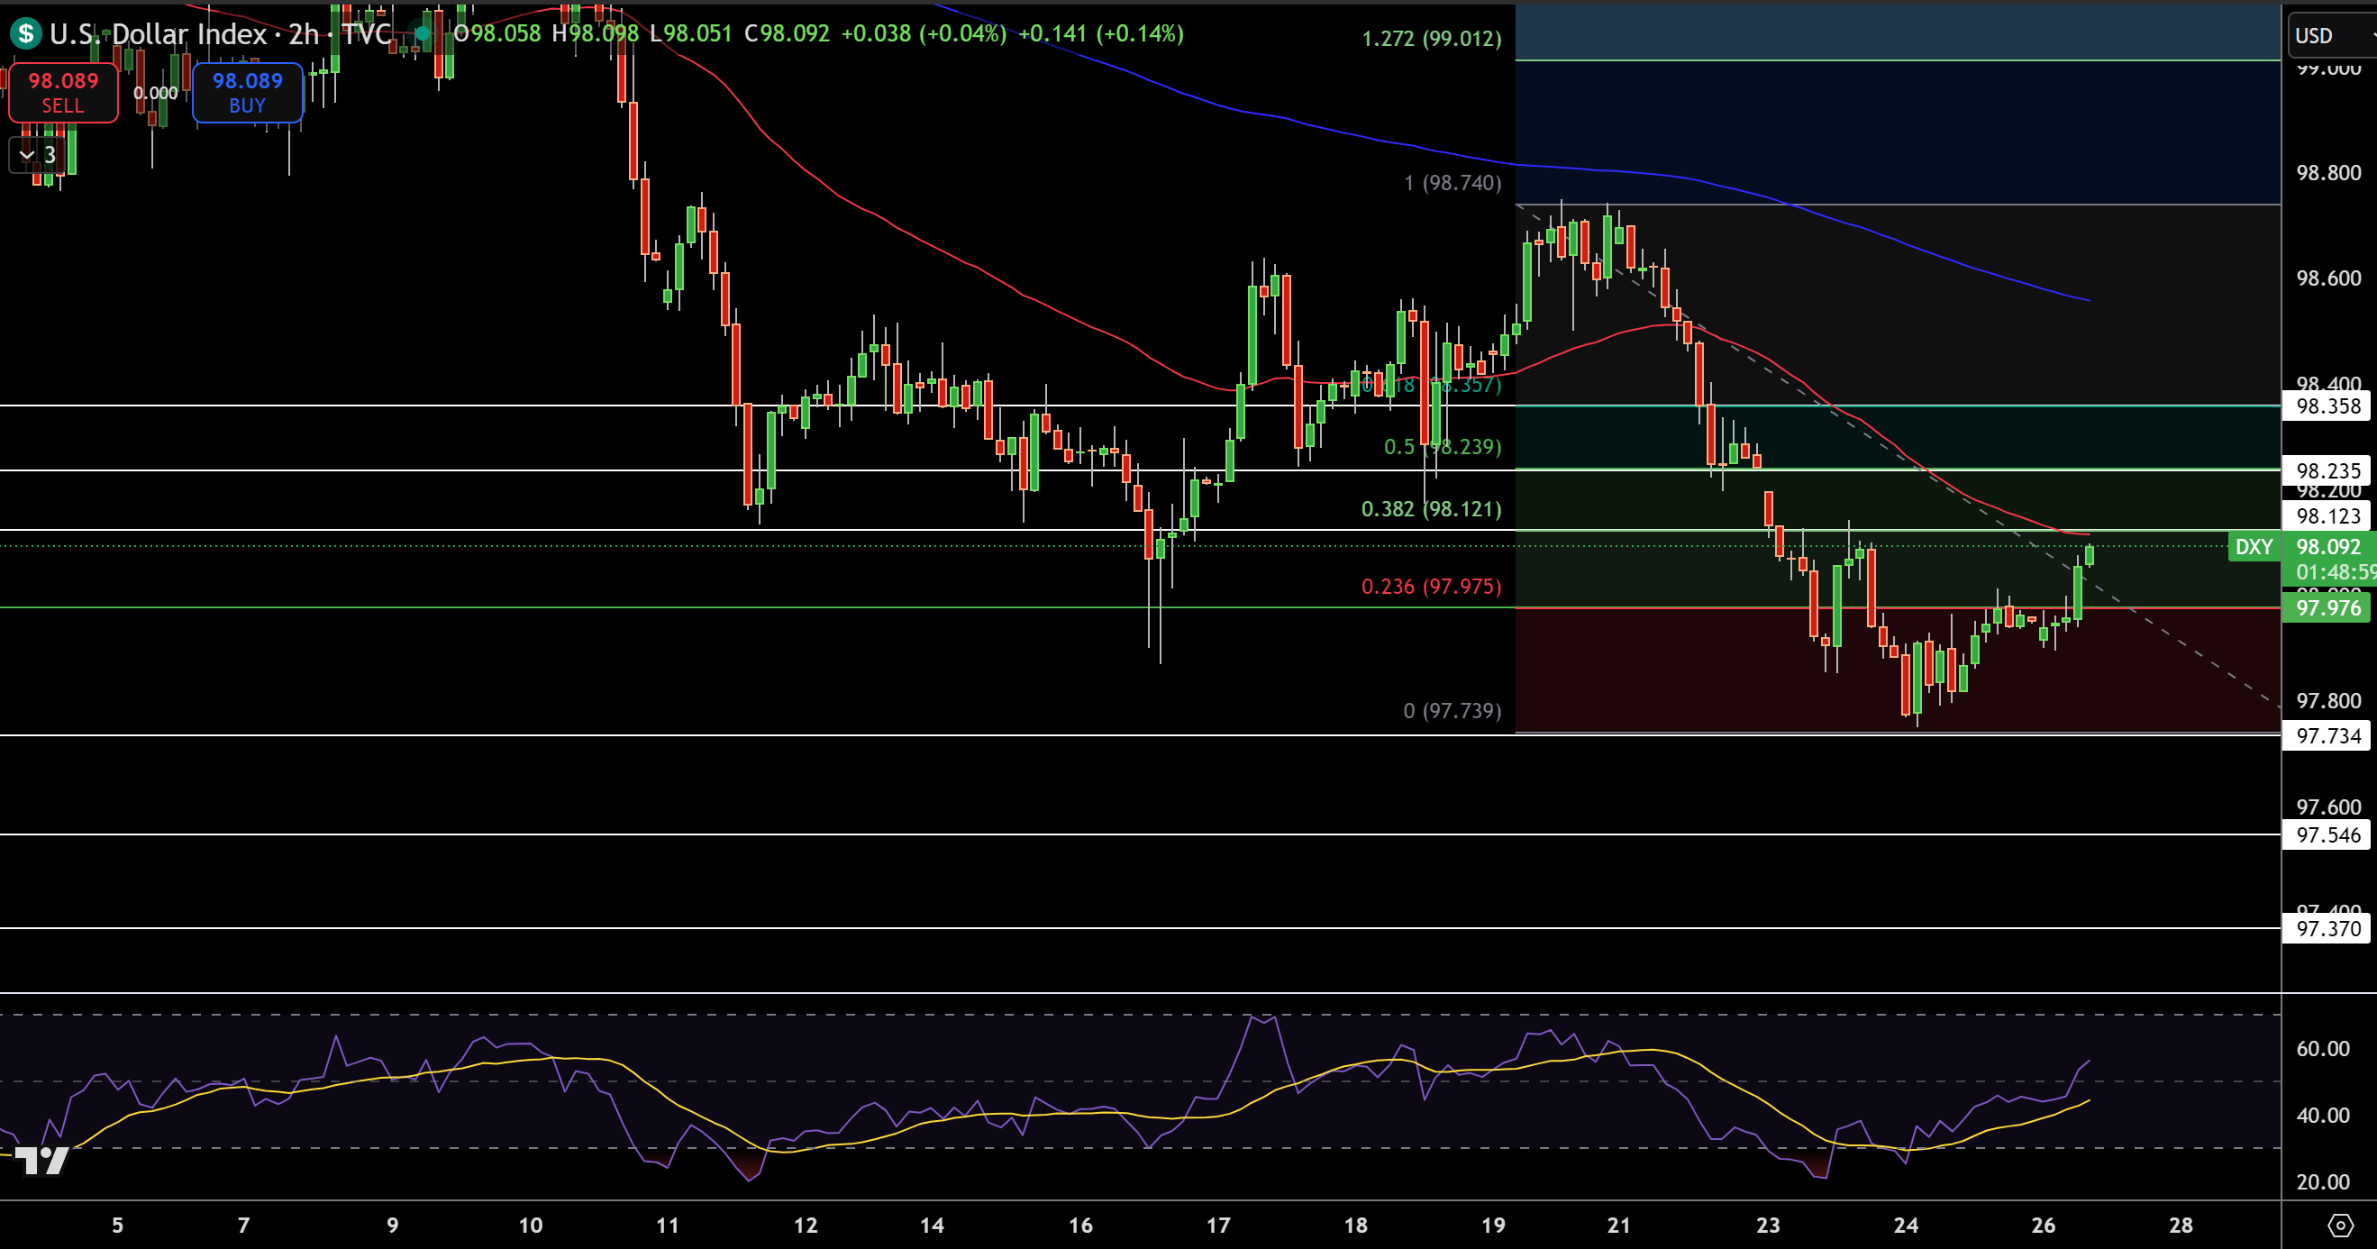Select the 1.272 (99.012) Fibonacci label

tap(1431, 39)
